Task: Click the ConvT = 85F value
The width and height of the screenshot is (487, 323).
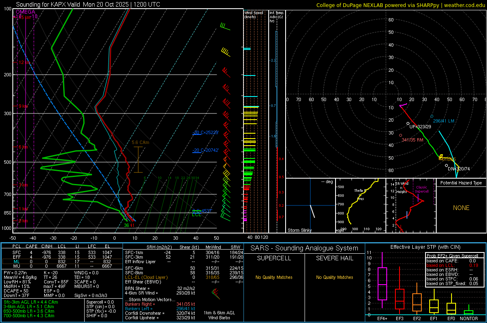Action: (x=56, y=282)
